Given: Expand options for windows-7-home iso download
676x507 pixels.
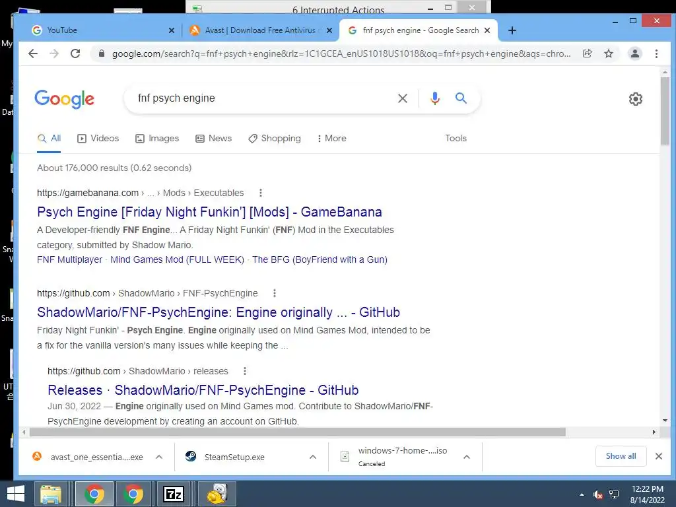Looking at the screenshot, I should coord(467,457).
